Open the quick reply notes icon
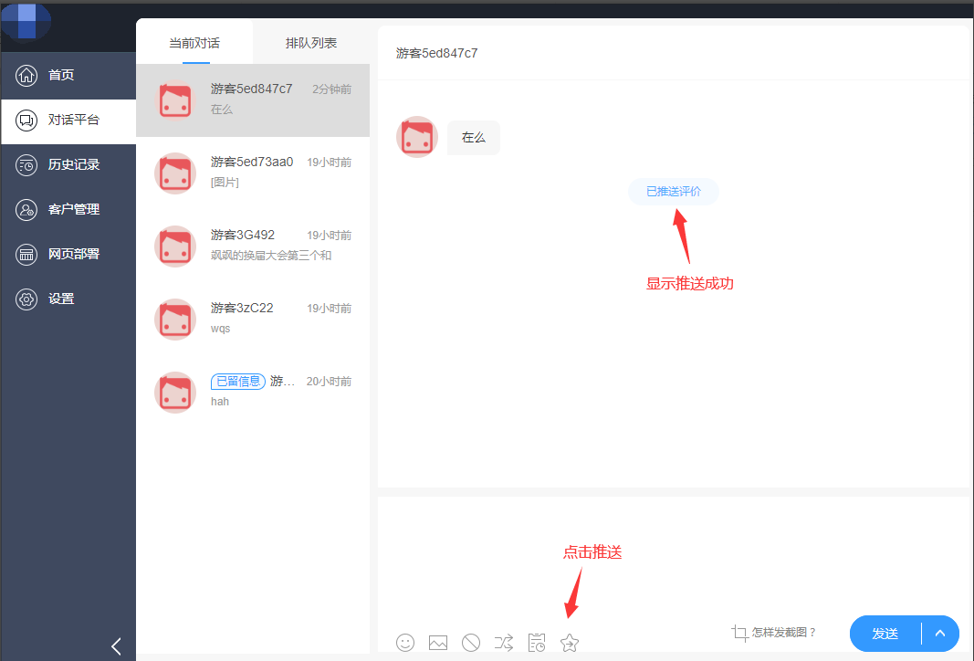The image size is (974, 661). (537, 643)
